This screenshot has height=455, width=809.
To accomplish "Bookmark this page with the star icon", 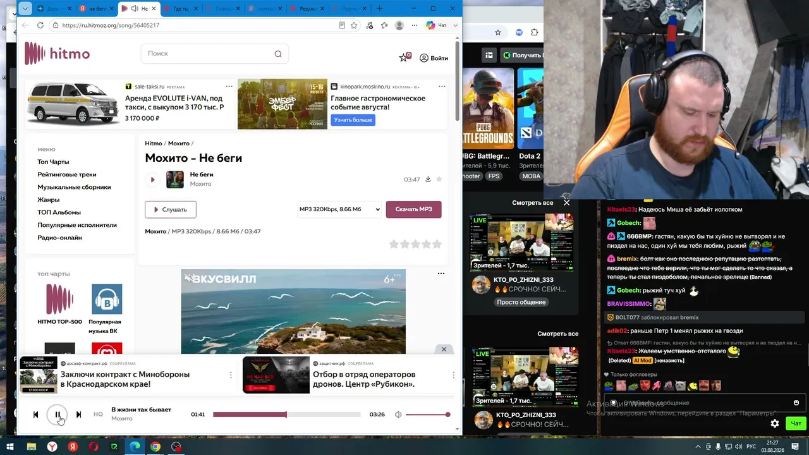I will tap(354, 25).
